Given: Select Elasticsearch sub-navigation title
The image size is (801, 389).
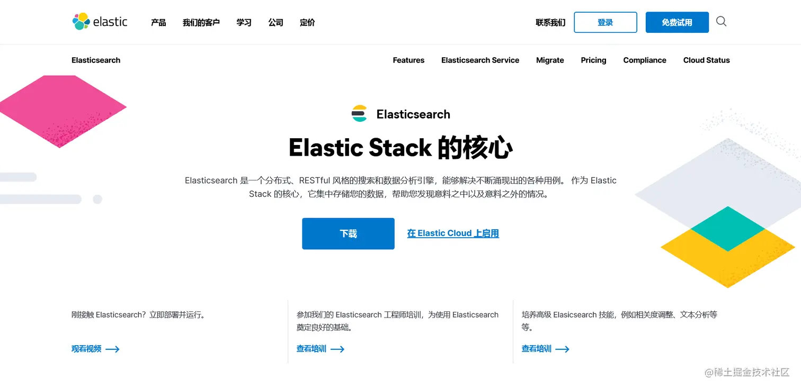Looking at the screenshot, I should click(x=96, y=60).
